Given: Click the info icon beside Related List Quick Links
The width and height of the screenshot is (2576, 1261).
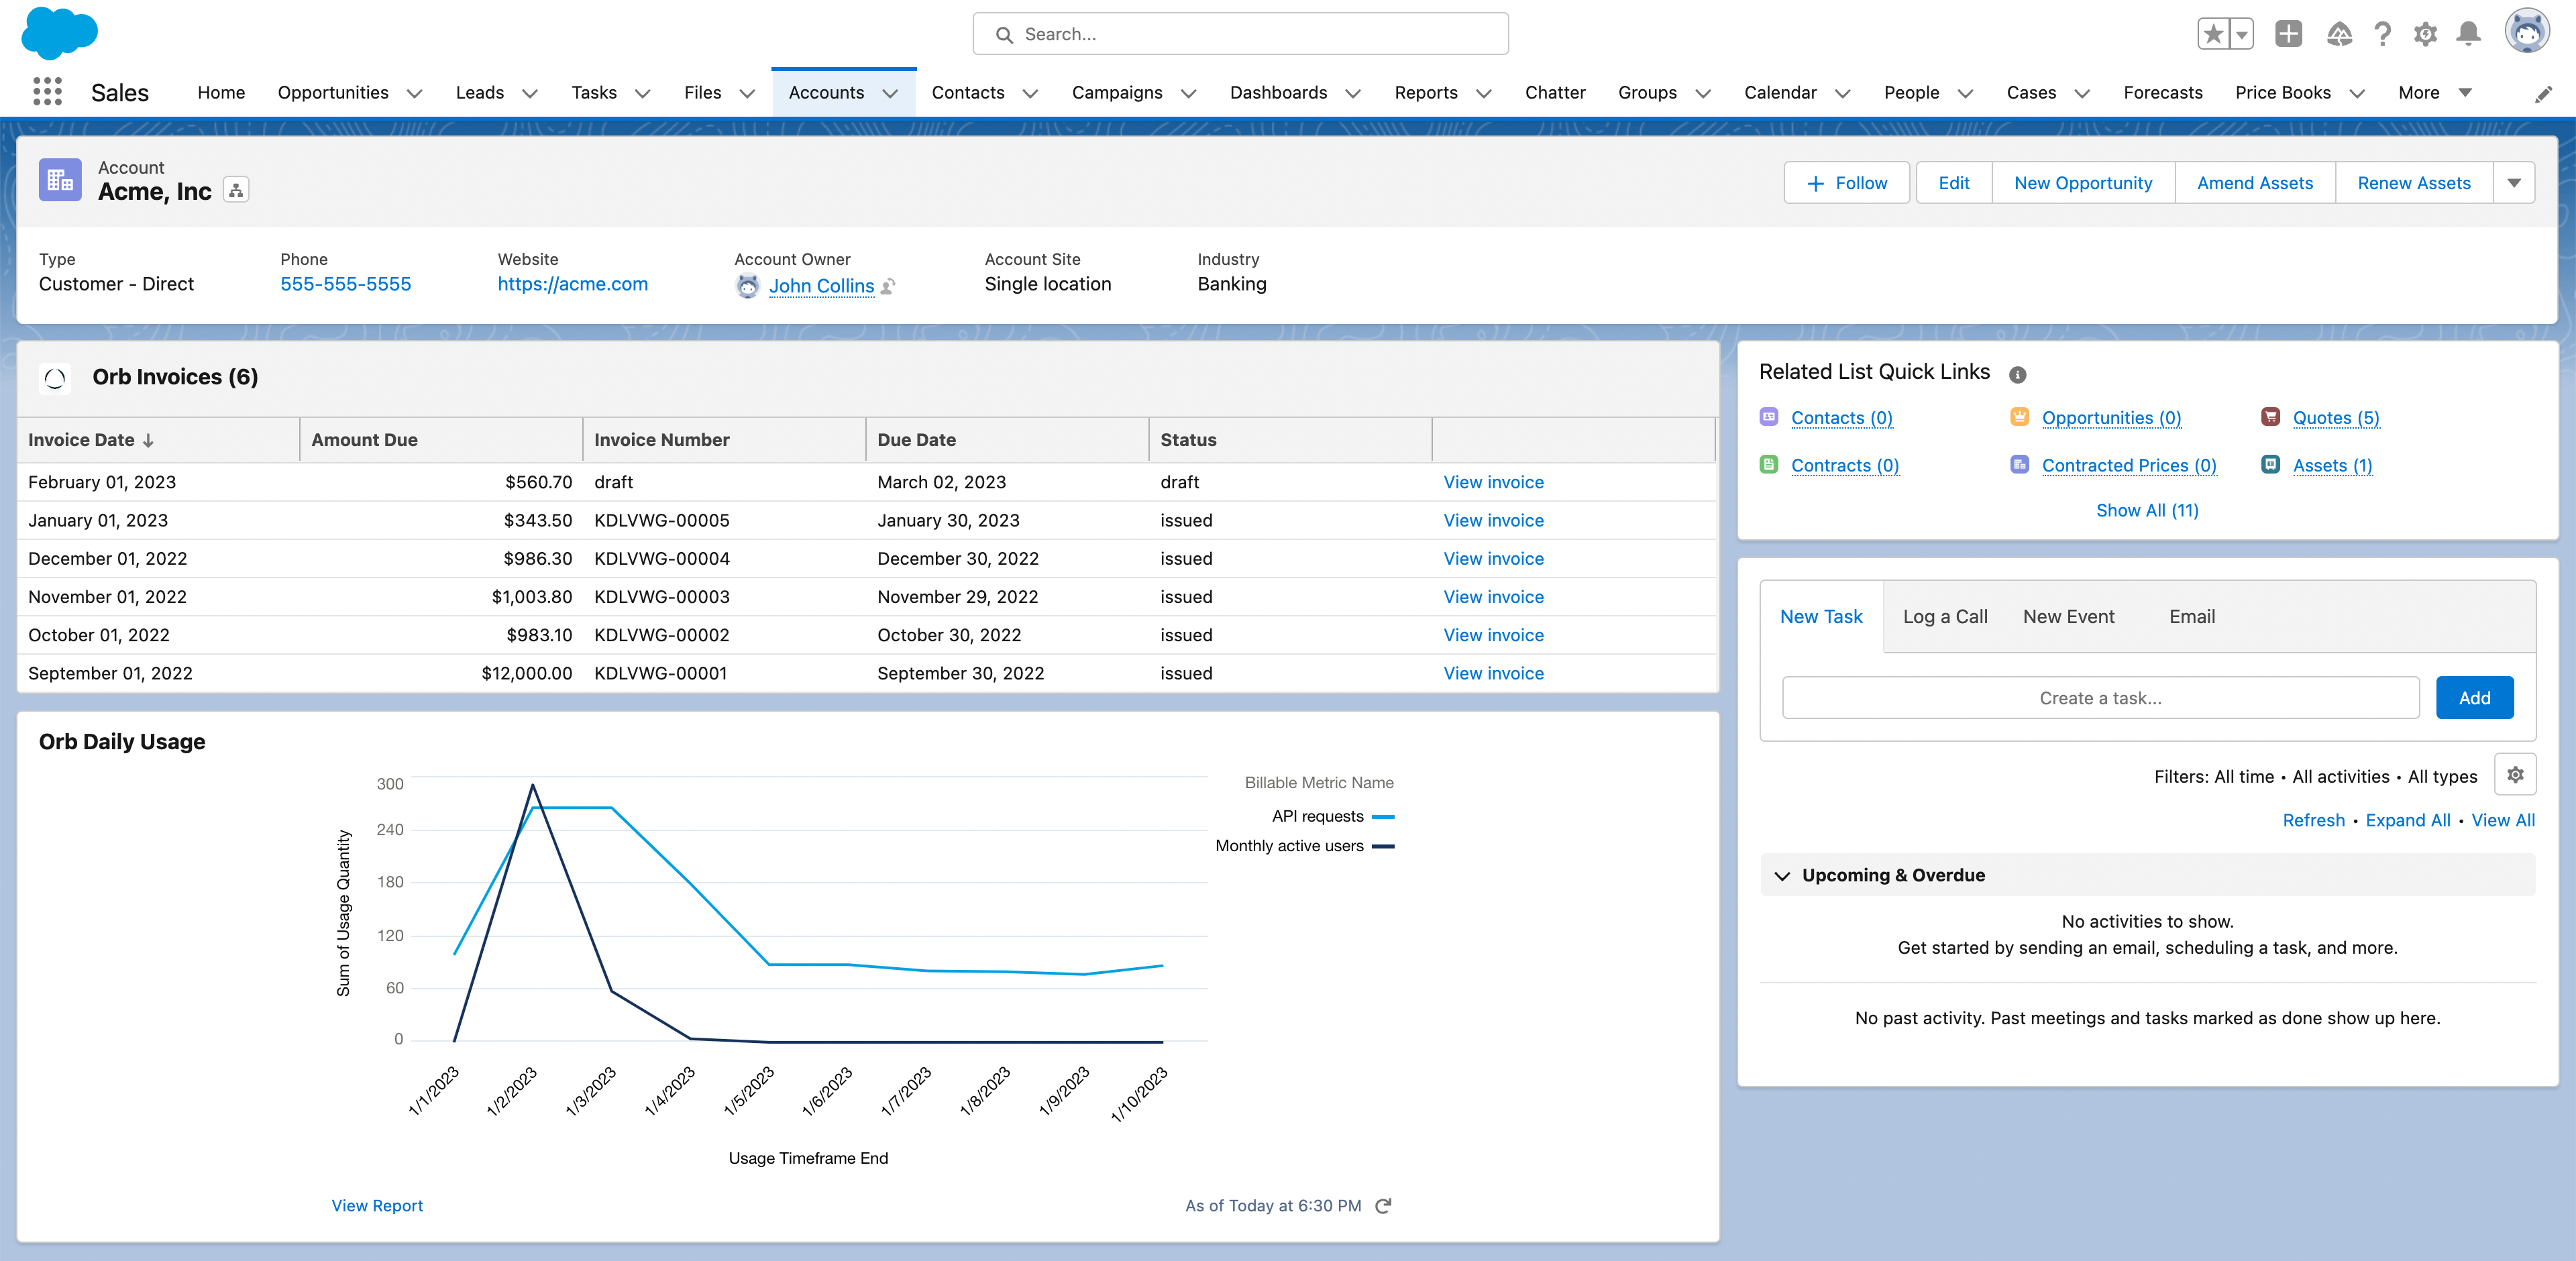Looking at the screenshot, I should tap(2017, 374).
